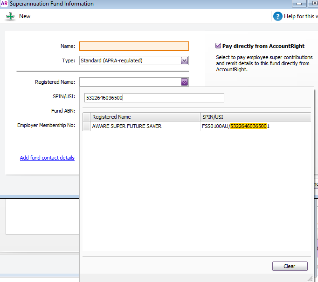Click the blue Help question mark icon
Image resolution: width=318 pixels, height=282 pixels.
(x=278, y=16)
